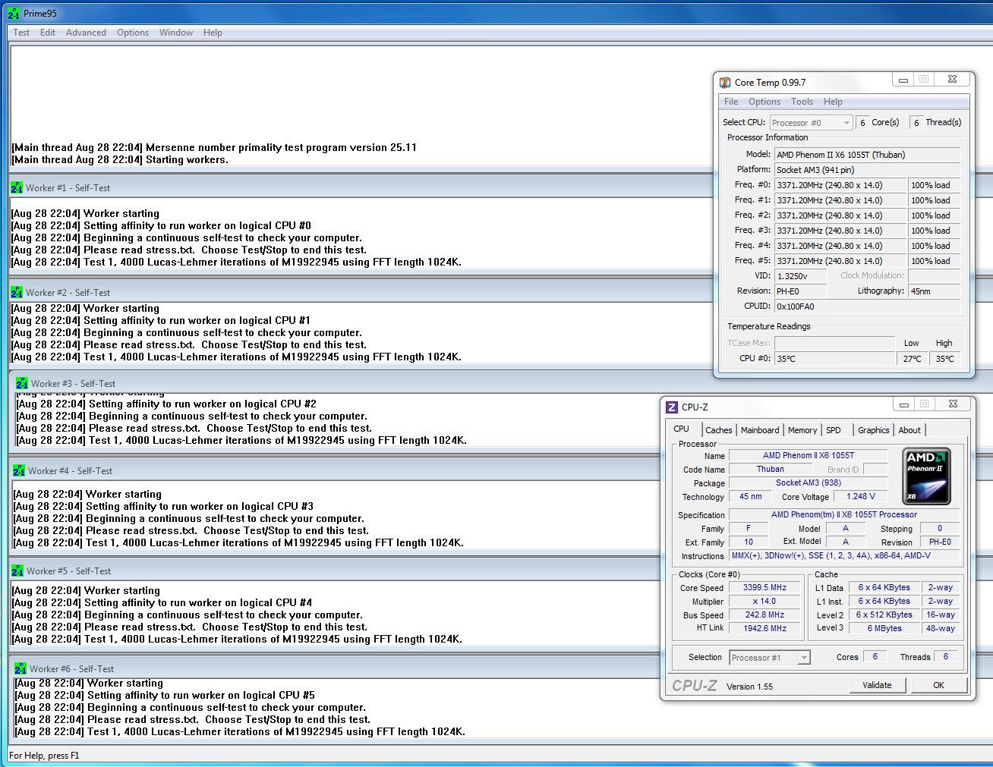993x767 pixels.
Task: Click the AMD Phenom II logo in CPU-Z
Action: (926, 476)
